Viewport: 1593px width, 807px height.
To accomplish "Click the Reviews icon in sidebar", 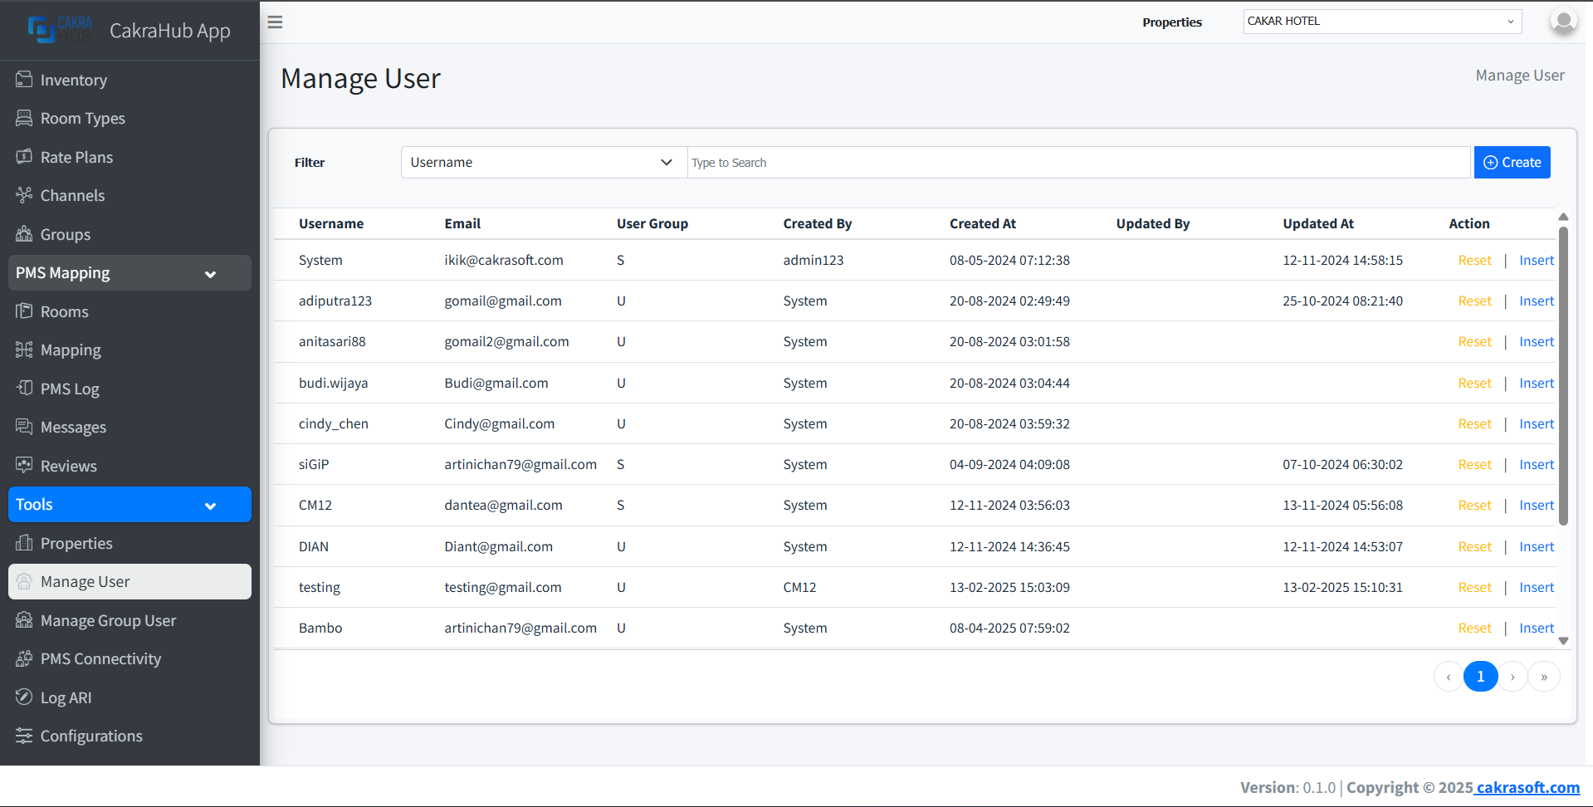I will coord(25,466).
